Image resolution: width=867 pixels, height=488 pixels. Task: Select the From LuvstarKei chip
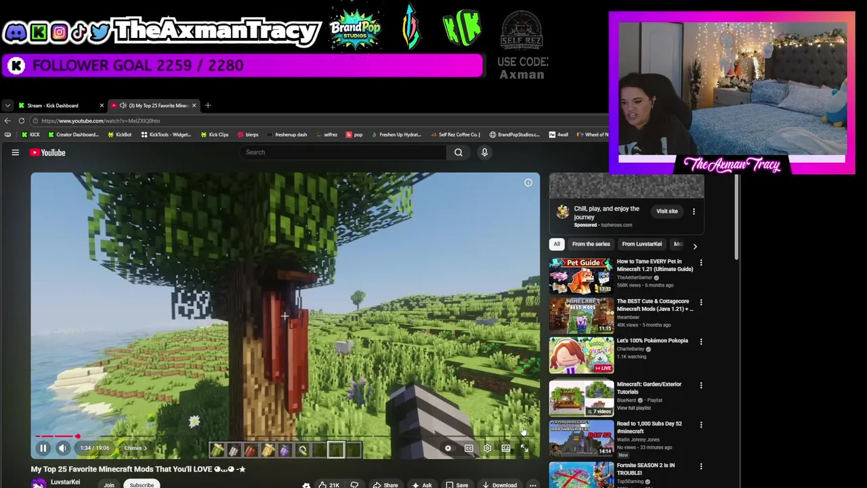(641, 244)
